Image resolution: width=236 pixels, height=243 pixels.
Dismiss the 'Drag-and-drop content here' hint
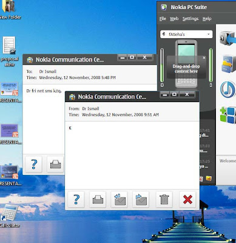(x=204, y=58)
